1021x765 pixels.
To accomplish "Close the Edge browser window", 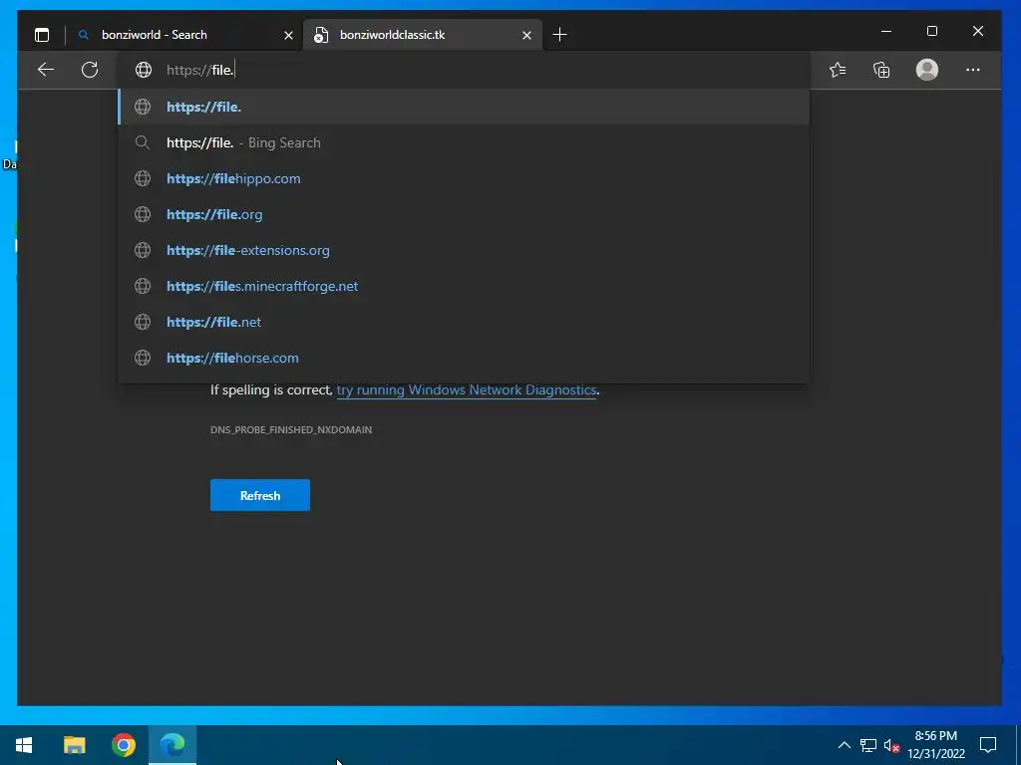I will pyautogui.click(x=977, y=31).
